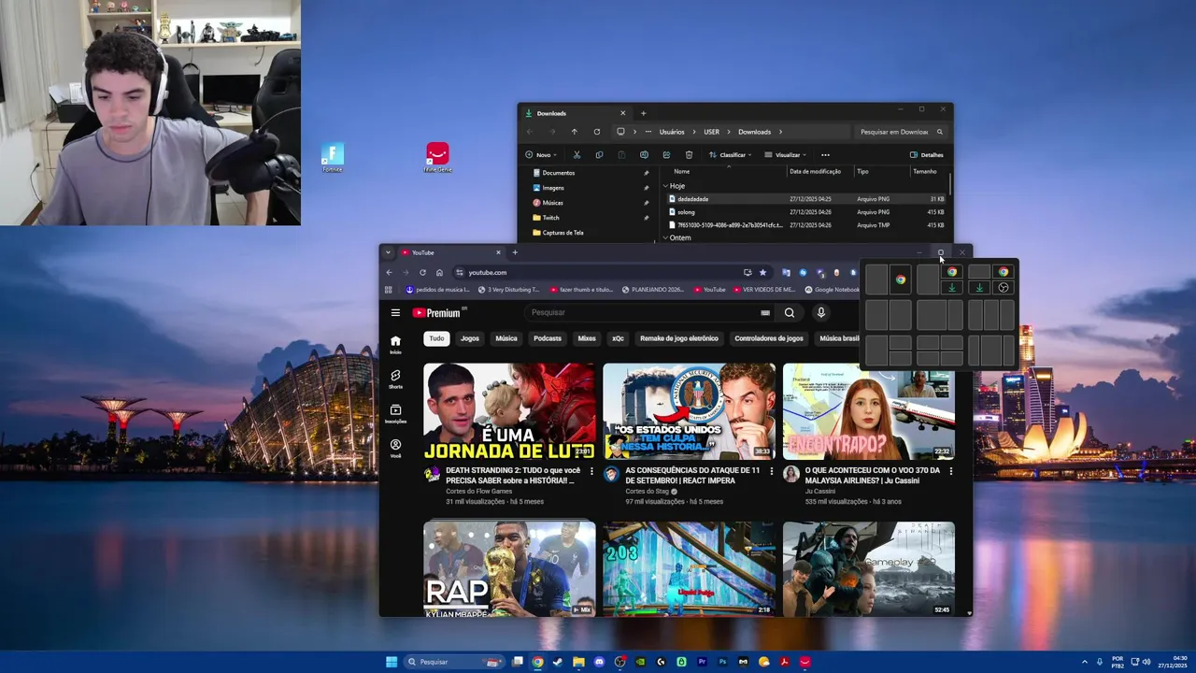Viewport: 1196px width, 673px height.
Task: Open the 'pedidos de musica' bookmark
Action: pyautogui.click(x=437, y=290)
